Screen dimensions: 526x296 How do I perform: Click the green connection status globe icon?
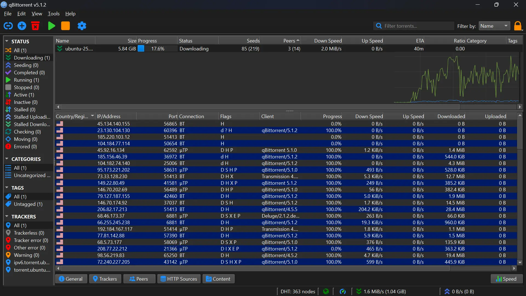[x=326, y=291]
